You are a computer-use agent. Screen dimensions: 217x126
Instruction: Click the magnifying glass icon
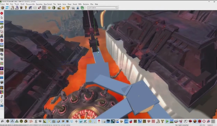coord(73,8)
